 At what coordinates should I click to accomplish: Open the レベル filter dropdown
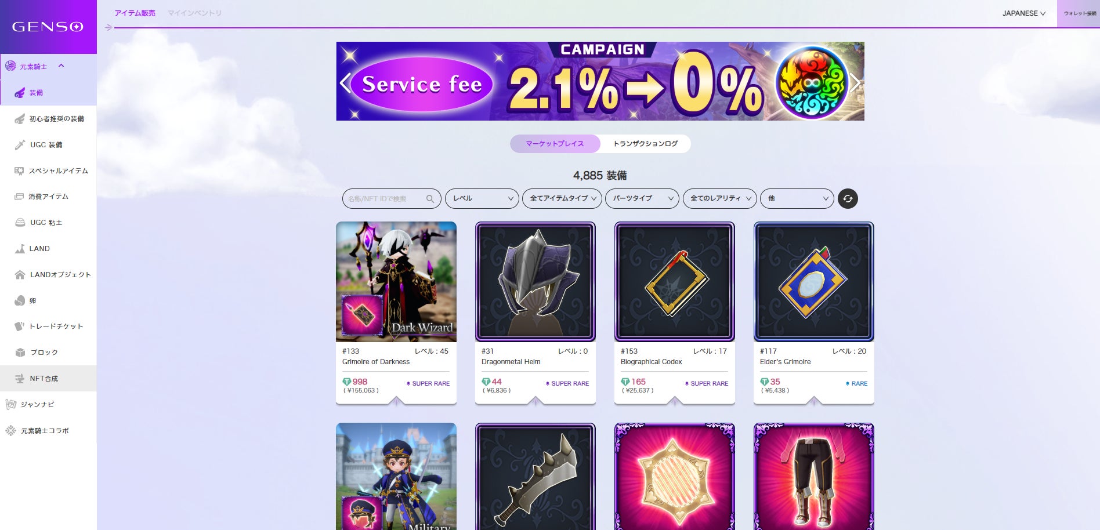[482, 198]
